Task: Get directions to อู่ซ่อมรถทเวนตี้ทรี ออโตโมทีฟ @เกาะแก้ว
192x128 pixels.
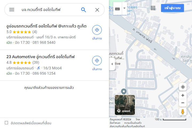Action: point(97,33)
